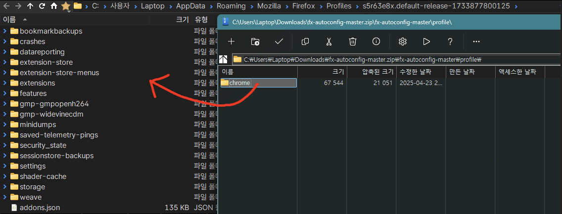Click the archive path address field
Viewport: 562px width, 214px height.
point(396,59)
